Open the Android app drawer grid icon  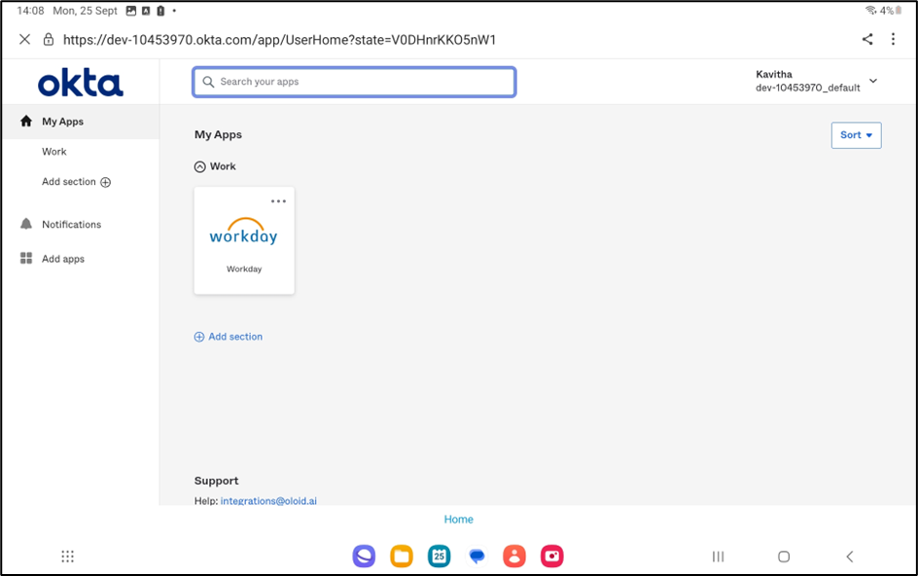68,557
